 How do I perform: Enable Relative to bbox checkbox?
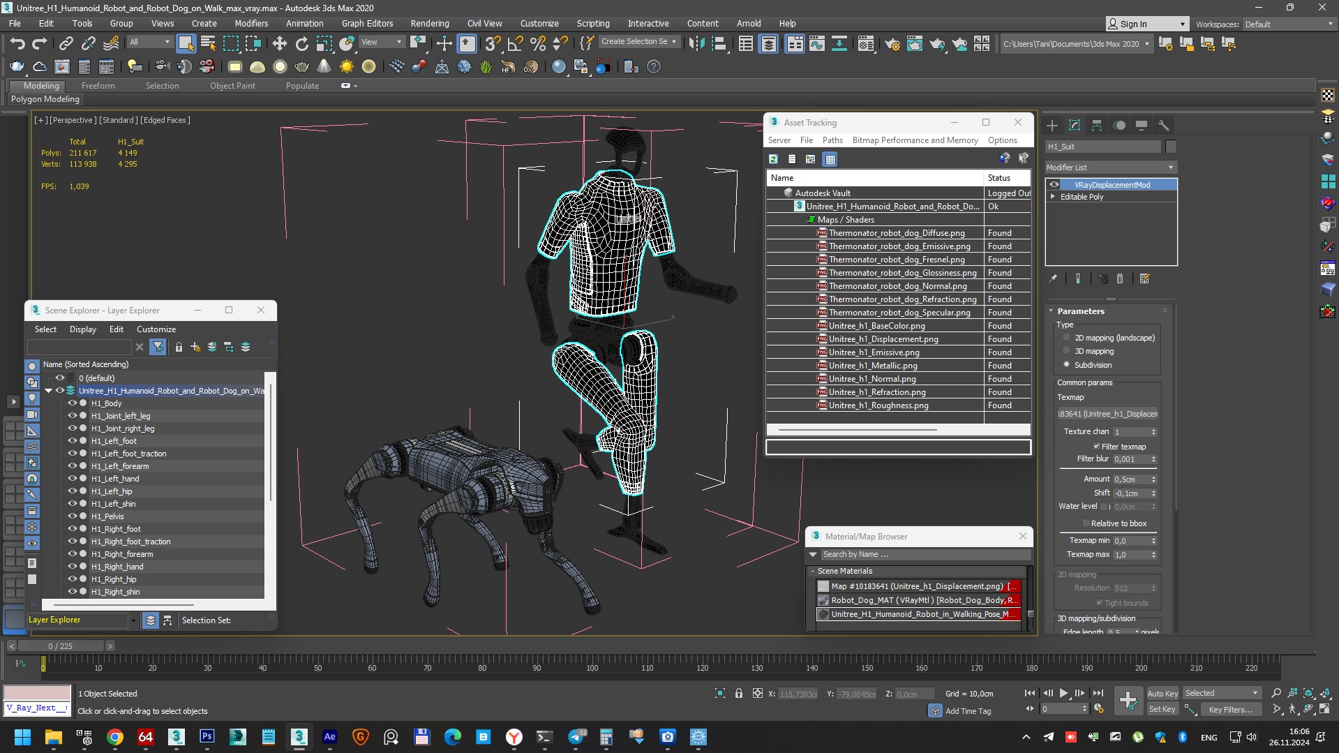click(x=1086, y=523)
